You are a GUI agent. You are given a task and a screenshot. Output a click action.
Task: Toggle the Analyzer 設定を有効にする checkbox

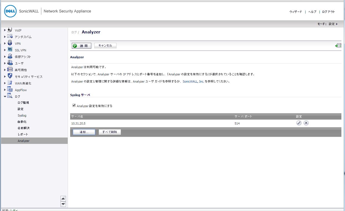(74, 106)
